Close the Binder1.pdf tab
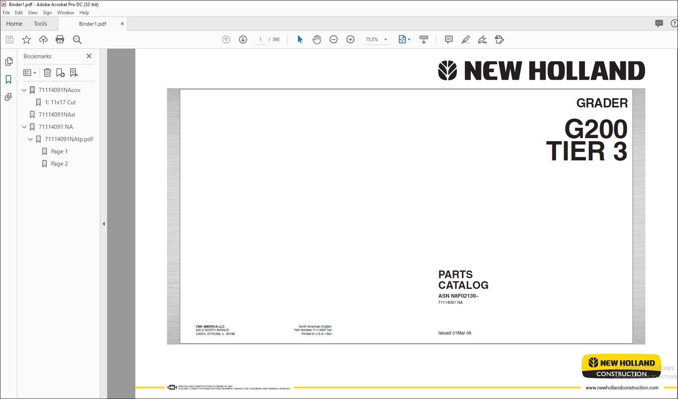This screenshot has height=399, width=678. pos(122,24)
